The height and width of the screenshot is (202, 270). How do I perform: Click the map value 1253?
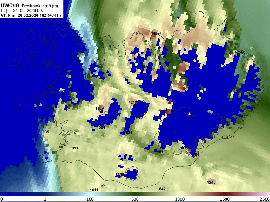(x=146, y=67)
